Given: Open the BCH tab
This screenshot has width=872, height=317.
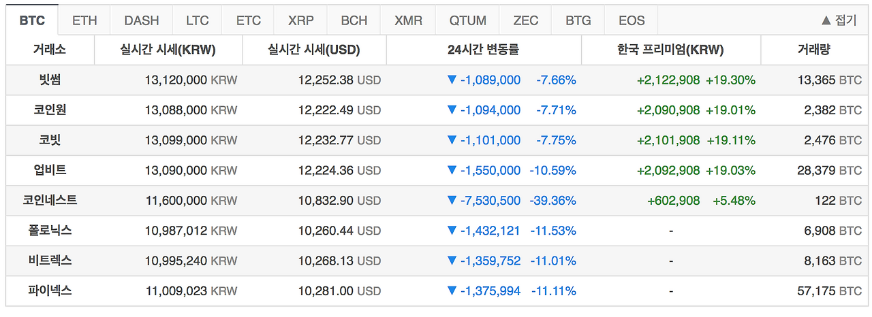Looking at the screenshot, I should click(x=354, y=20).
